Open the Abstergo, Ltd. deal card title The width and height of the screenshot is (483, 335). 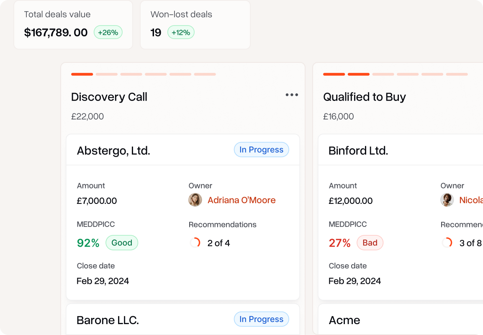tap(113, 151)
